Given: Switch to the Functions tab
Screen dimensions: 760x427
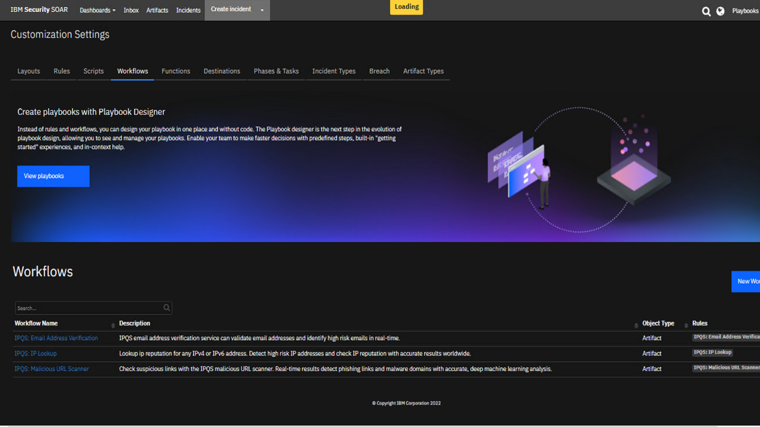Looking at the screenshot, I should point(176,71).
